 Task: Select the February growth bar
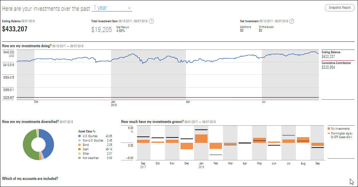point(216,146)
